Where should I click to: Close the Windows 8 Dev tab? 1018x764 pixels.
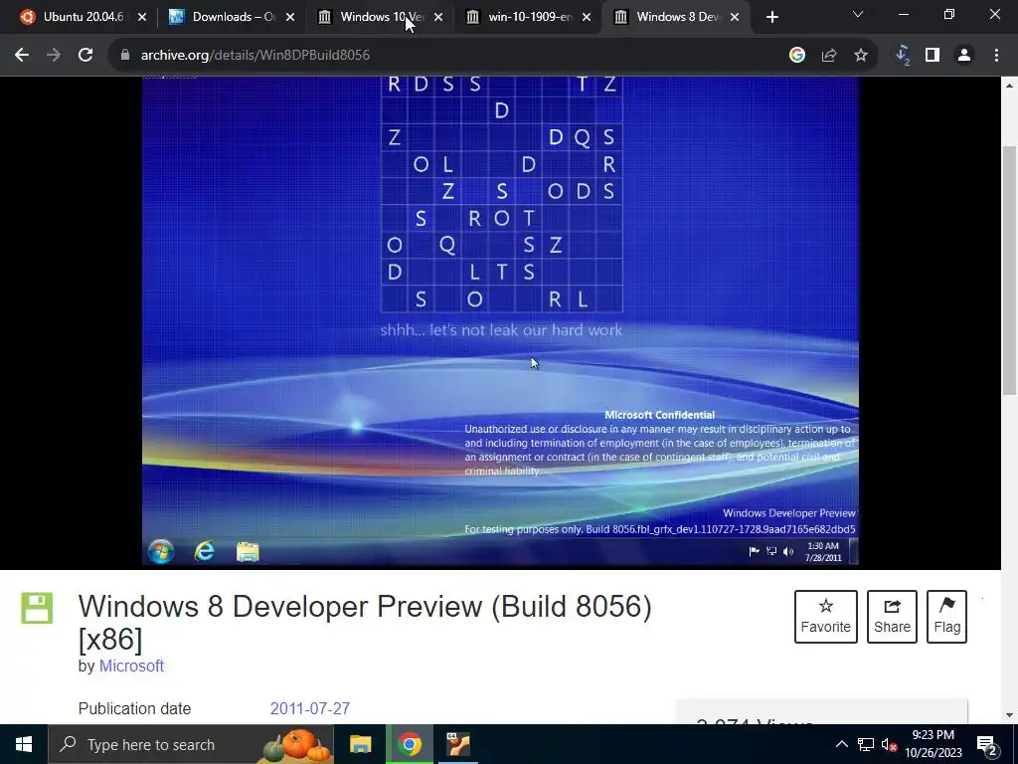735,17
